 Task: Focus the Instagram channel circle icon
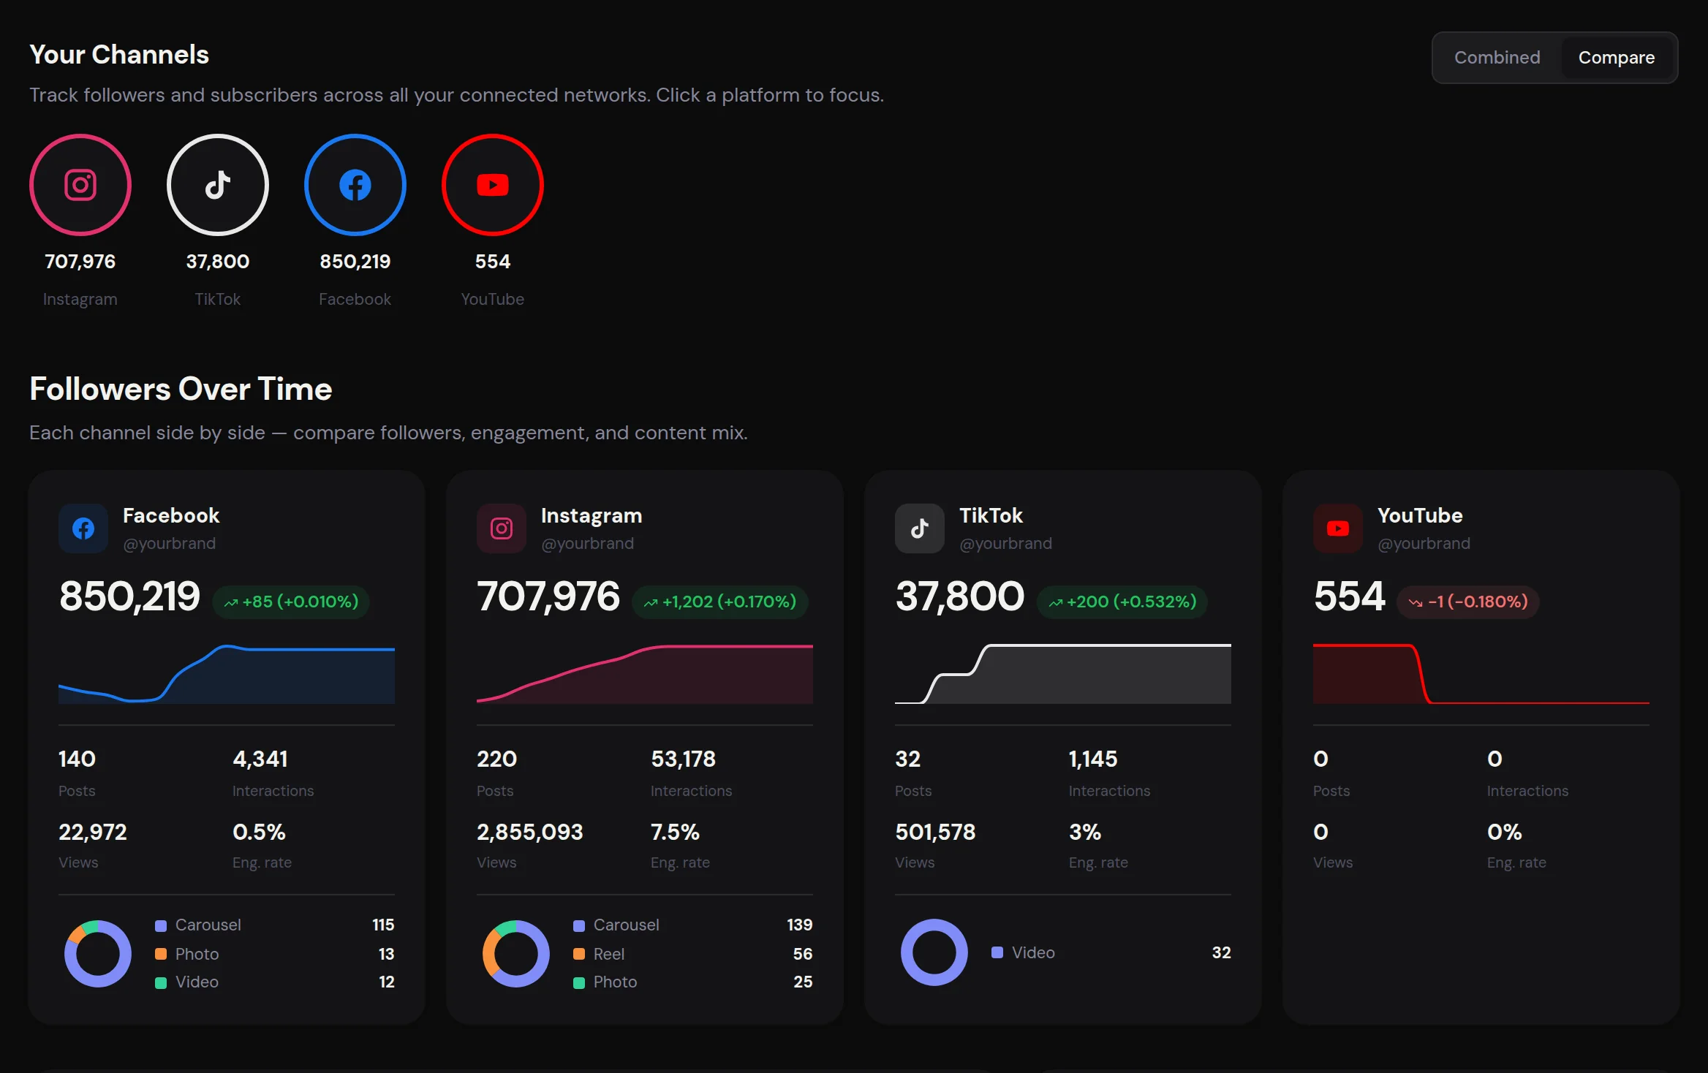(80, 185)
